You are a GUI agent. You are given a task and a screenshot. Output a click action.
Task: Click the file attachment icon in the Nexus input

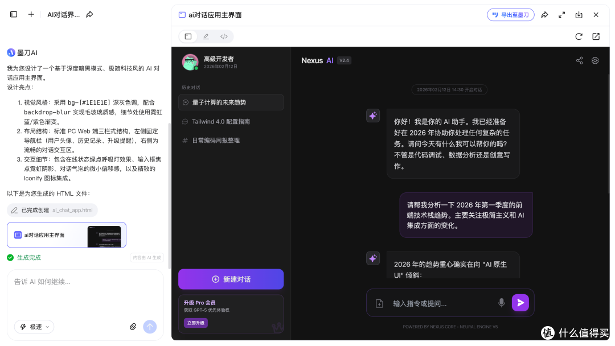[379, 303]
